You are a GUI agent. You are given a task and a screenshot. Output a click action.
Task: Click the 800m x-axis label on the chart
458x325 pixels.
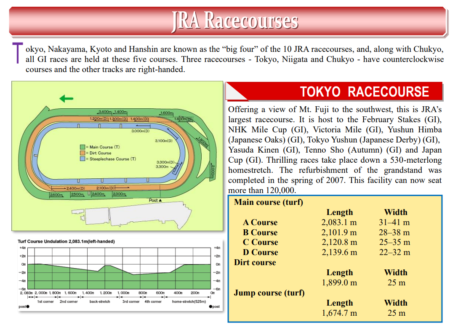tap(143, 293)
